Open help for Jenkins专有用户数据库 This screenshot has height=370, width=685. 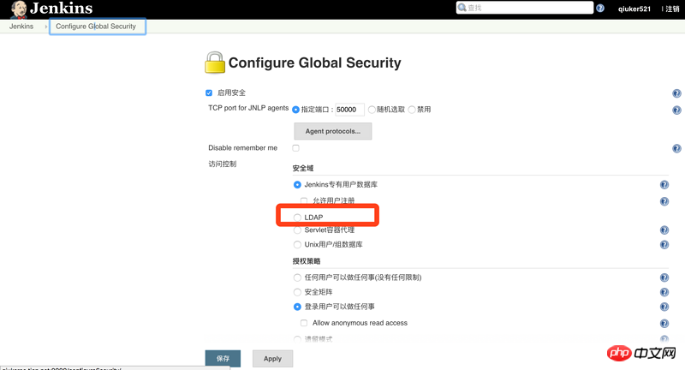click(x=664, y=185)
